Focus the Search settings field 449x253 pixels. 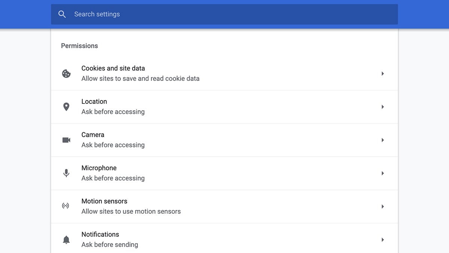point(224,14)
